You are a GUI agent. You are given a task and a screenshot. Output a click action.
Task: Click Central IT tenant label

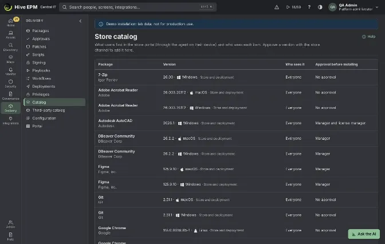pyautogui.click(x=48, y=7)
